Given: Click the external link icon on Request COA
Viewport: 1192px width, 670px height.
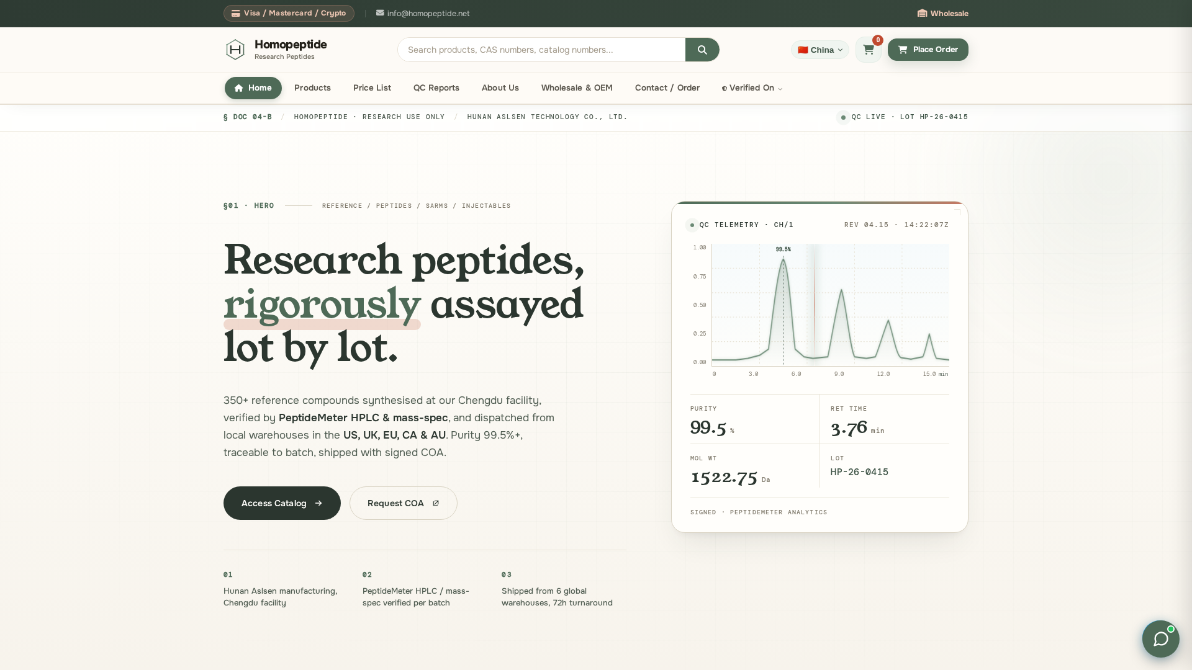Looking at the screenshot, I should click(436, 503).
